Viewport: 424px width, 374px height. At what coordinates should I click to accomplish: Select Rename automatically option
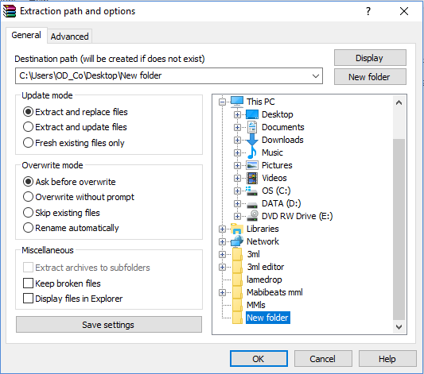tap(28, 227)
